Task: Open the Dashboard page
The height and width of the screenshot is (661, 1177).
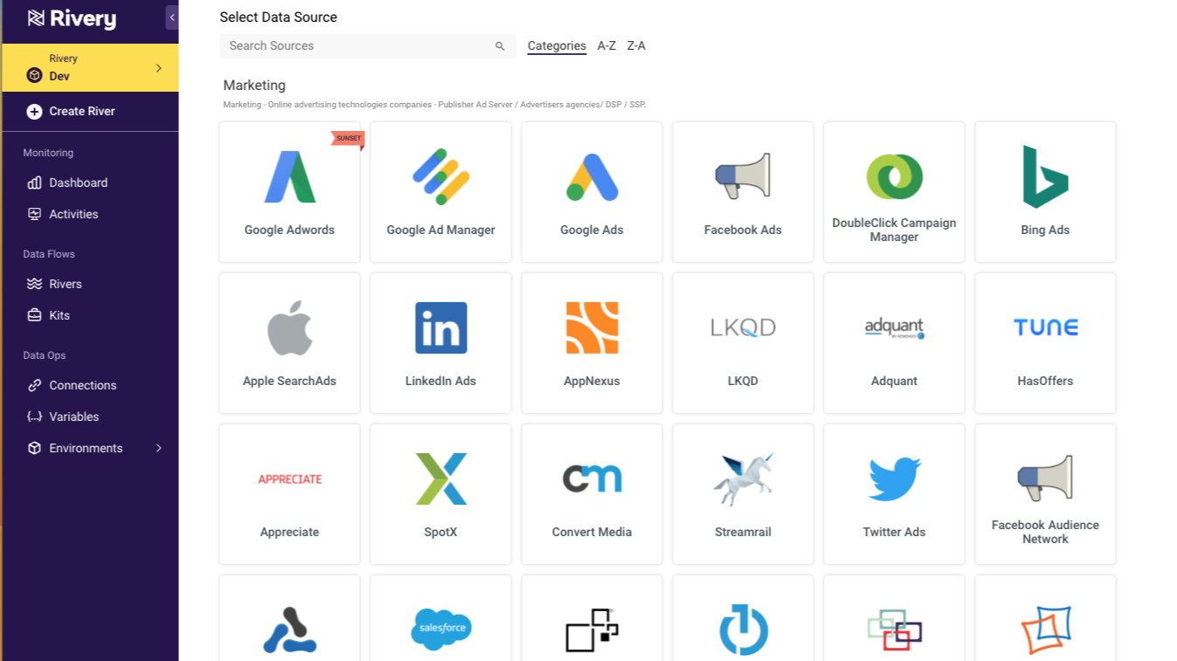Action: (x=78, y=182)
